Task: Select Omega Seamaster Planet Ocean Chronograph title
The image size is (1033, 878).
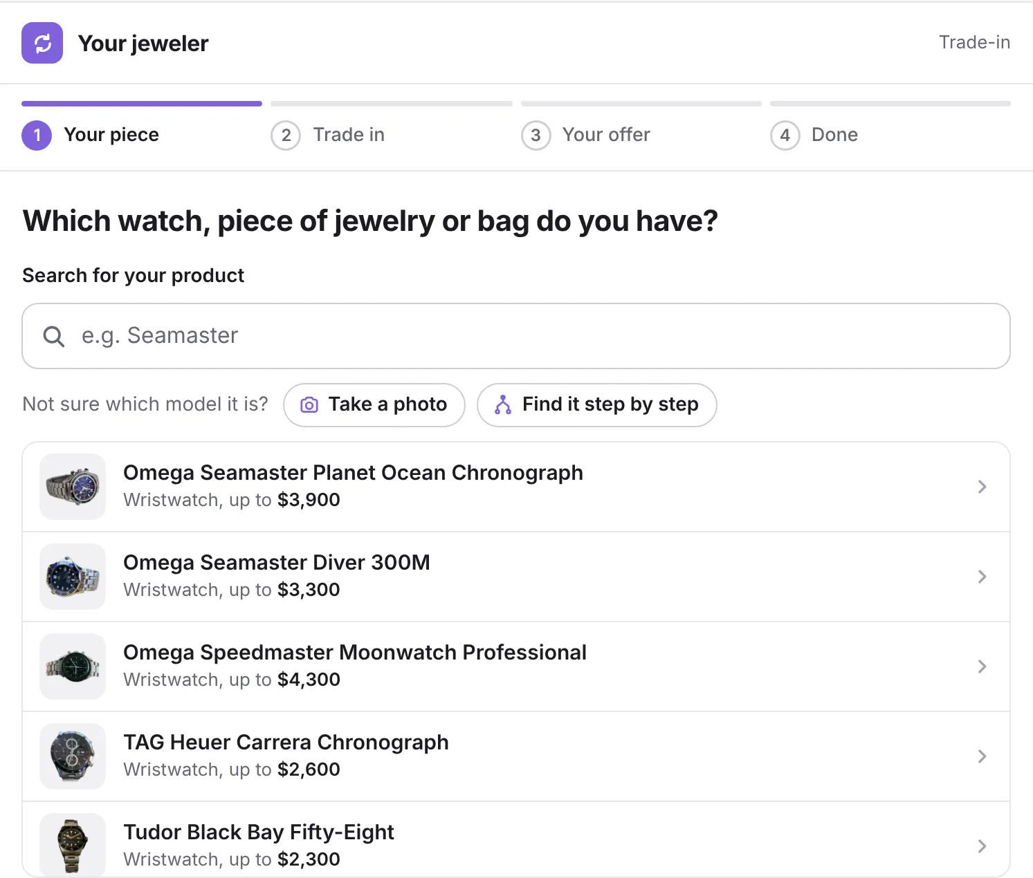Action: 353,473
